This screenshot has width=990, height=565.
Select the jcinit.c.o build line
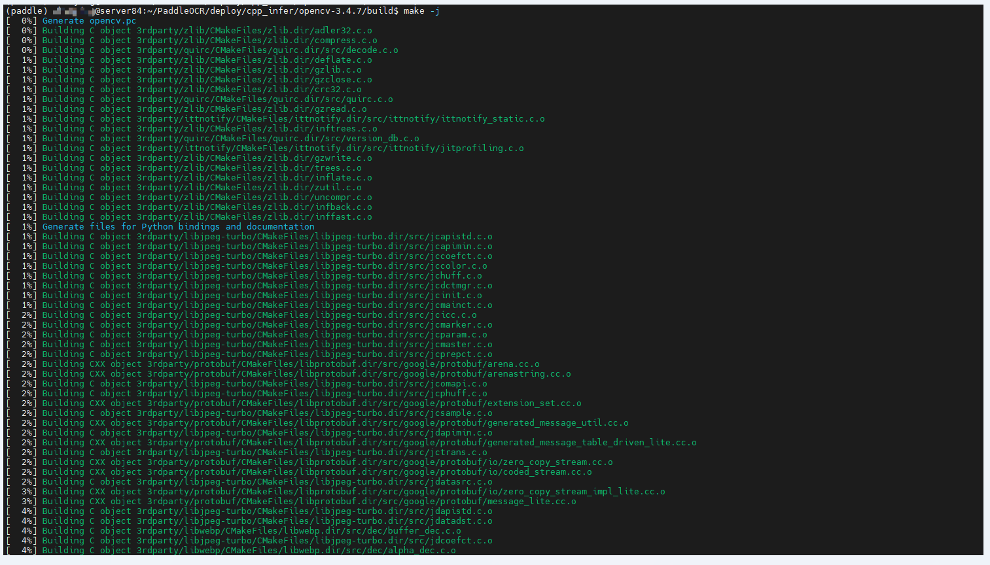(x=244, y=296)
